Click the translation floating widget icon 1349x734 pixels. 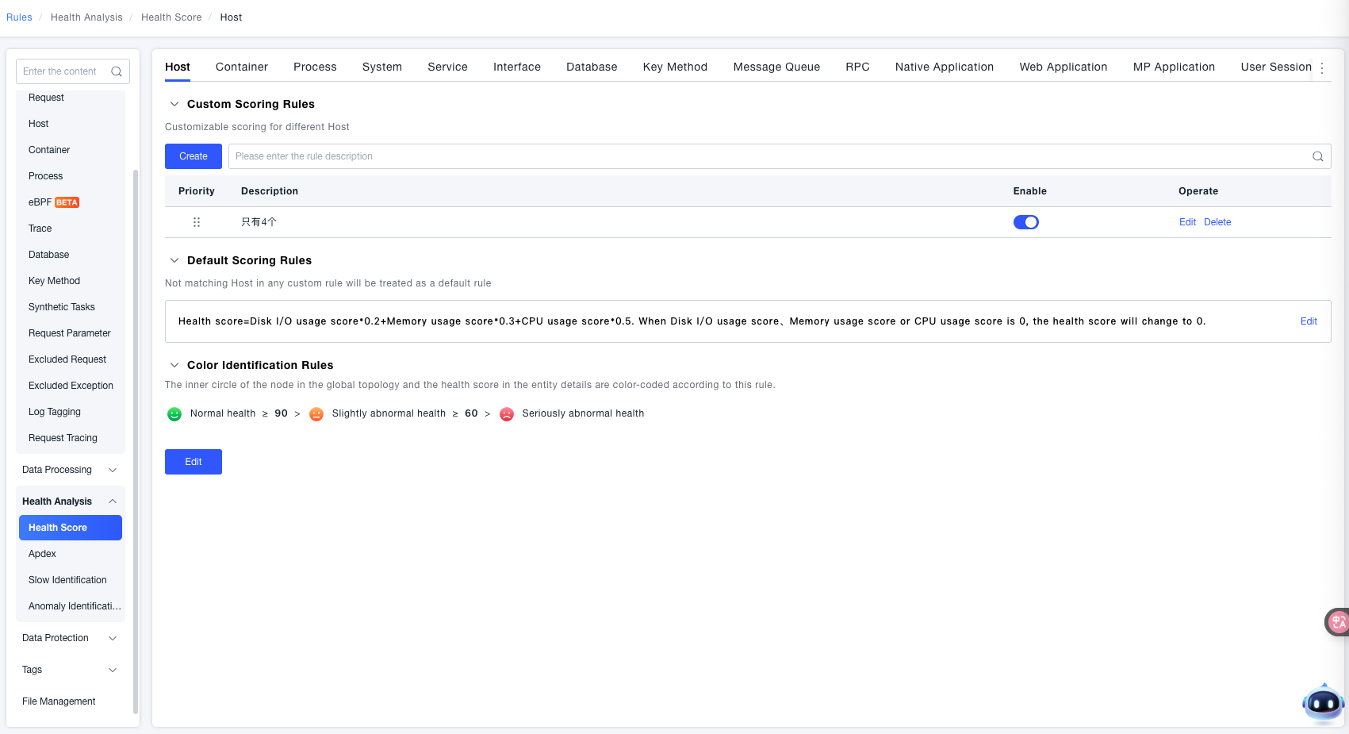1338,622
